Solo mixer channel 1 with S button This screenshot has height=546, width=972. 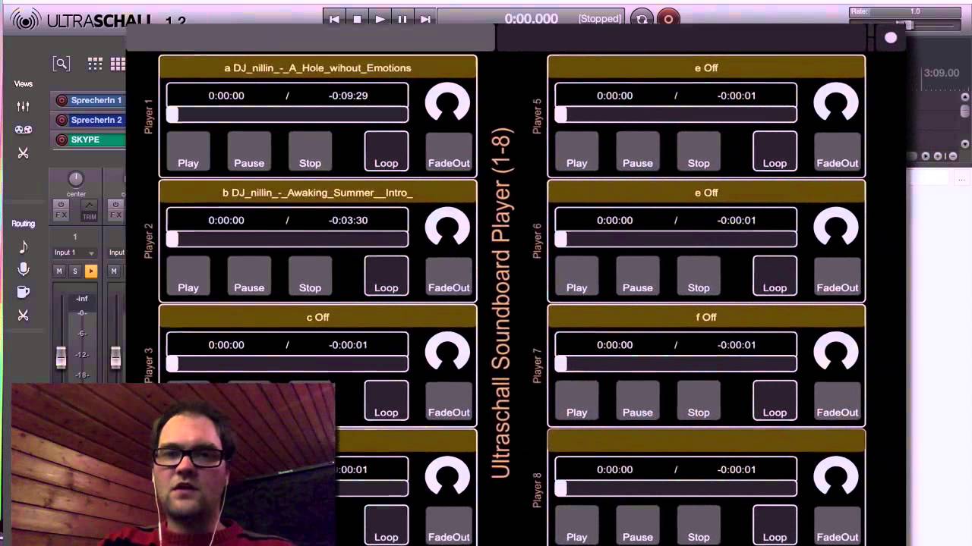tap(74, 271)
